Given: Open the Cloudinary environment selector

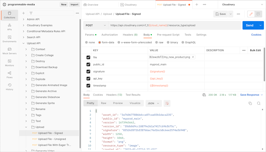Looking at the screenshot, I should tap(242, 5).
